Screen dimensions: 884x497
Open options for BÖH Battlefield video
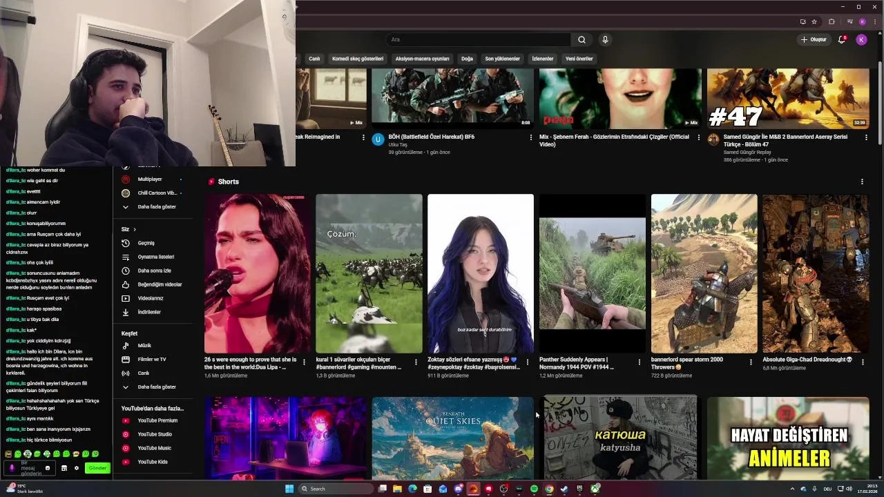click(x=531, y=137)
